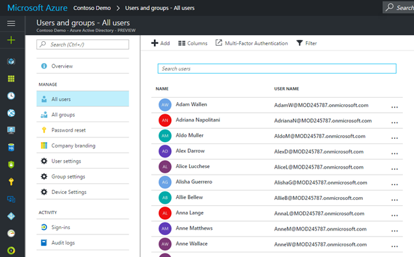Open the Columns chooser
The width and height of the screenshot is (414, 257).
(x=193, y=43)
